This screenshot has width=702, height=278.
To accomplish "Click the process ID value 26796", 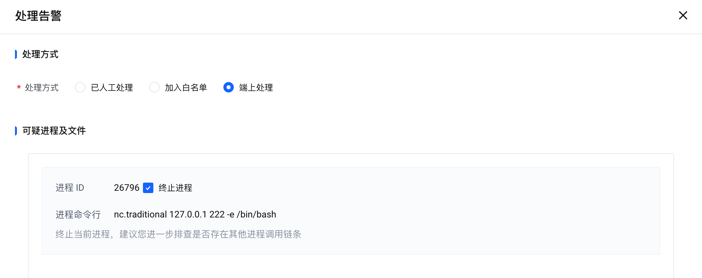I will [127, 188].
